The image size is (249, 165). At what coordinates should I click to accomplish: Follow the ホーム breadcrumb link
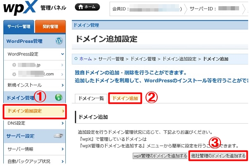(86, 59)
